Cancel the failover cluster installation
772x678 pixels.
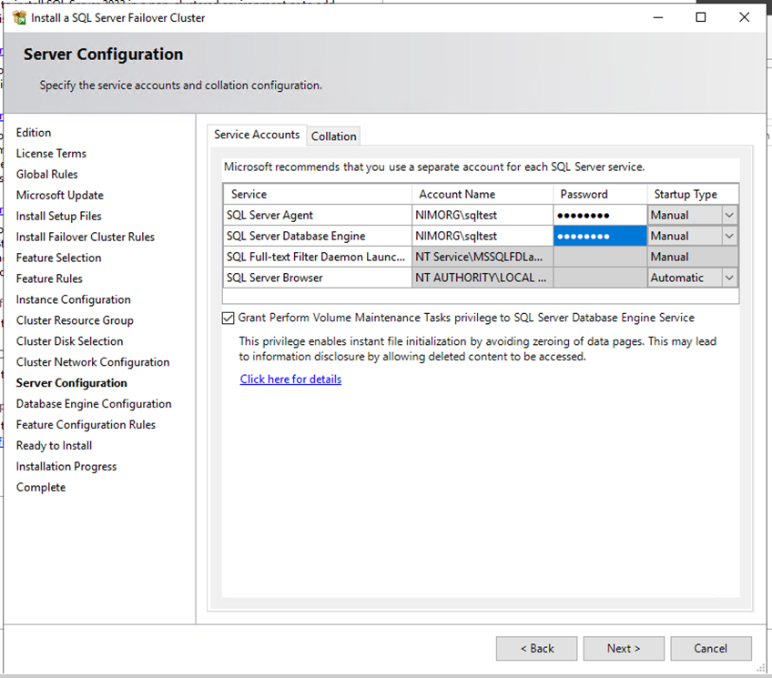point(710,648)
